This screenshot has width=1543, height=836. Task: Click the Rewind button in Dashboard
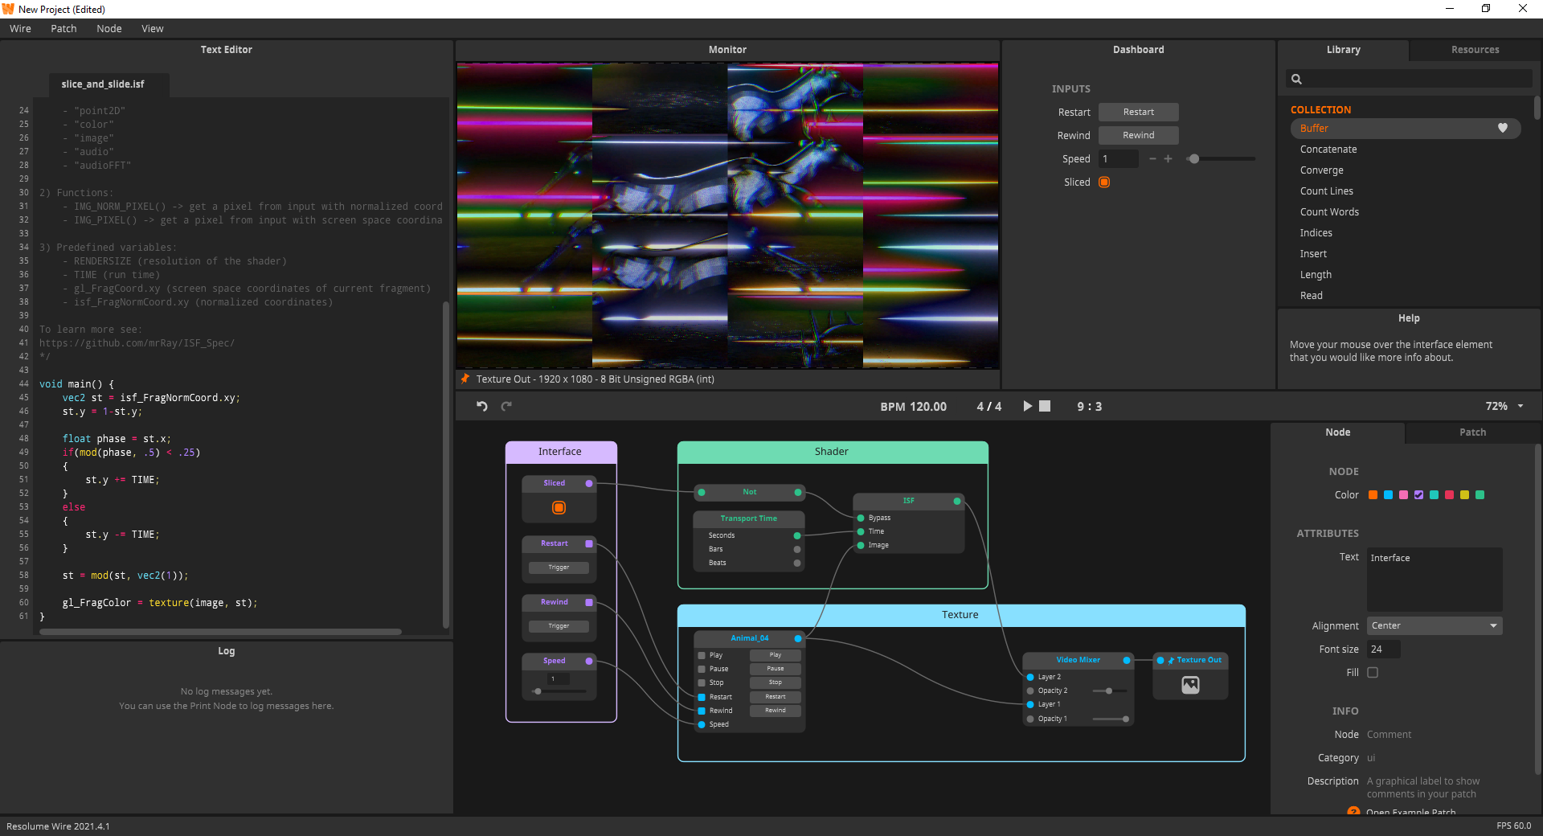[1138, 136]
